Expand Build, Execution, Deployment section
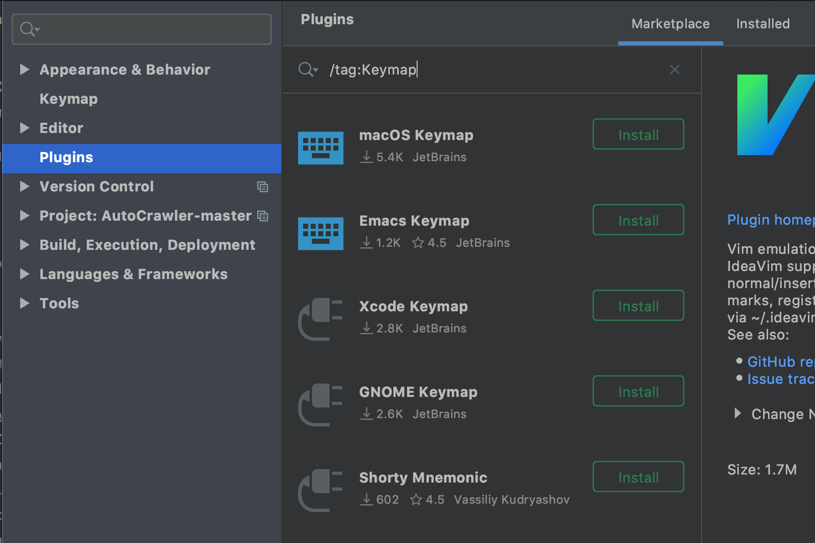Viewport: 815px width, 543px height. (24, 245)
